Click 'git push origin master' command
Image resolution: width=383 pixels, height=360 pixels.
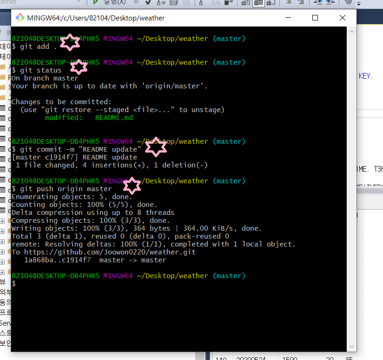(61, 189)
